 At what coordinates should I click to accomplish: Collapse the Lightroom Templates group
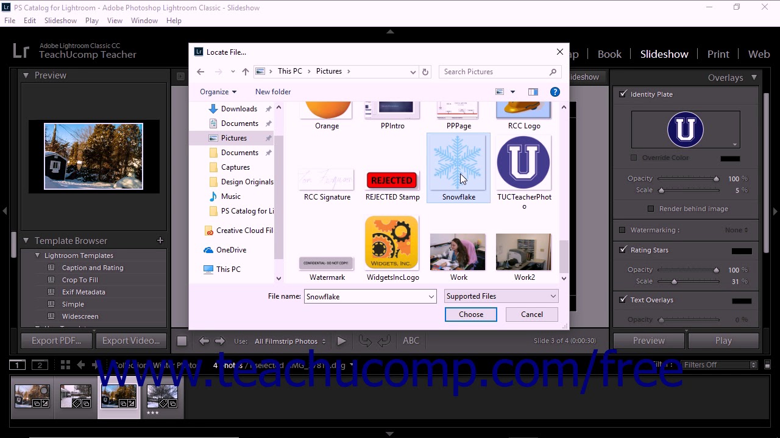37,255
